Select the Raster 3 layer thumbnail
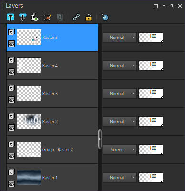 29,94
